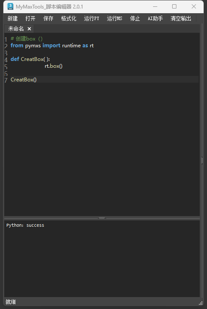Open a script with 打开

[31, 18]
